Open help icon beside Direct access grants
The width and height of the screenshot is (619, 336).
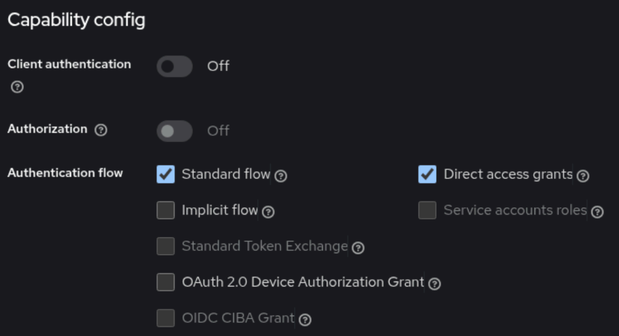point(583,176)
